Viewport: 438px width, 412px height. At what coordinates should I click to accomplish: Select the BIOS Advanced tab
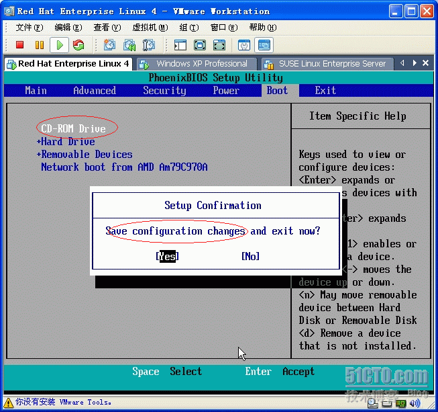click(95, 91)
